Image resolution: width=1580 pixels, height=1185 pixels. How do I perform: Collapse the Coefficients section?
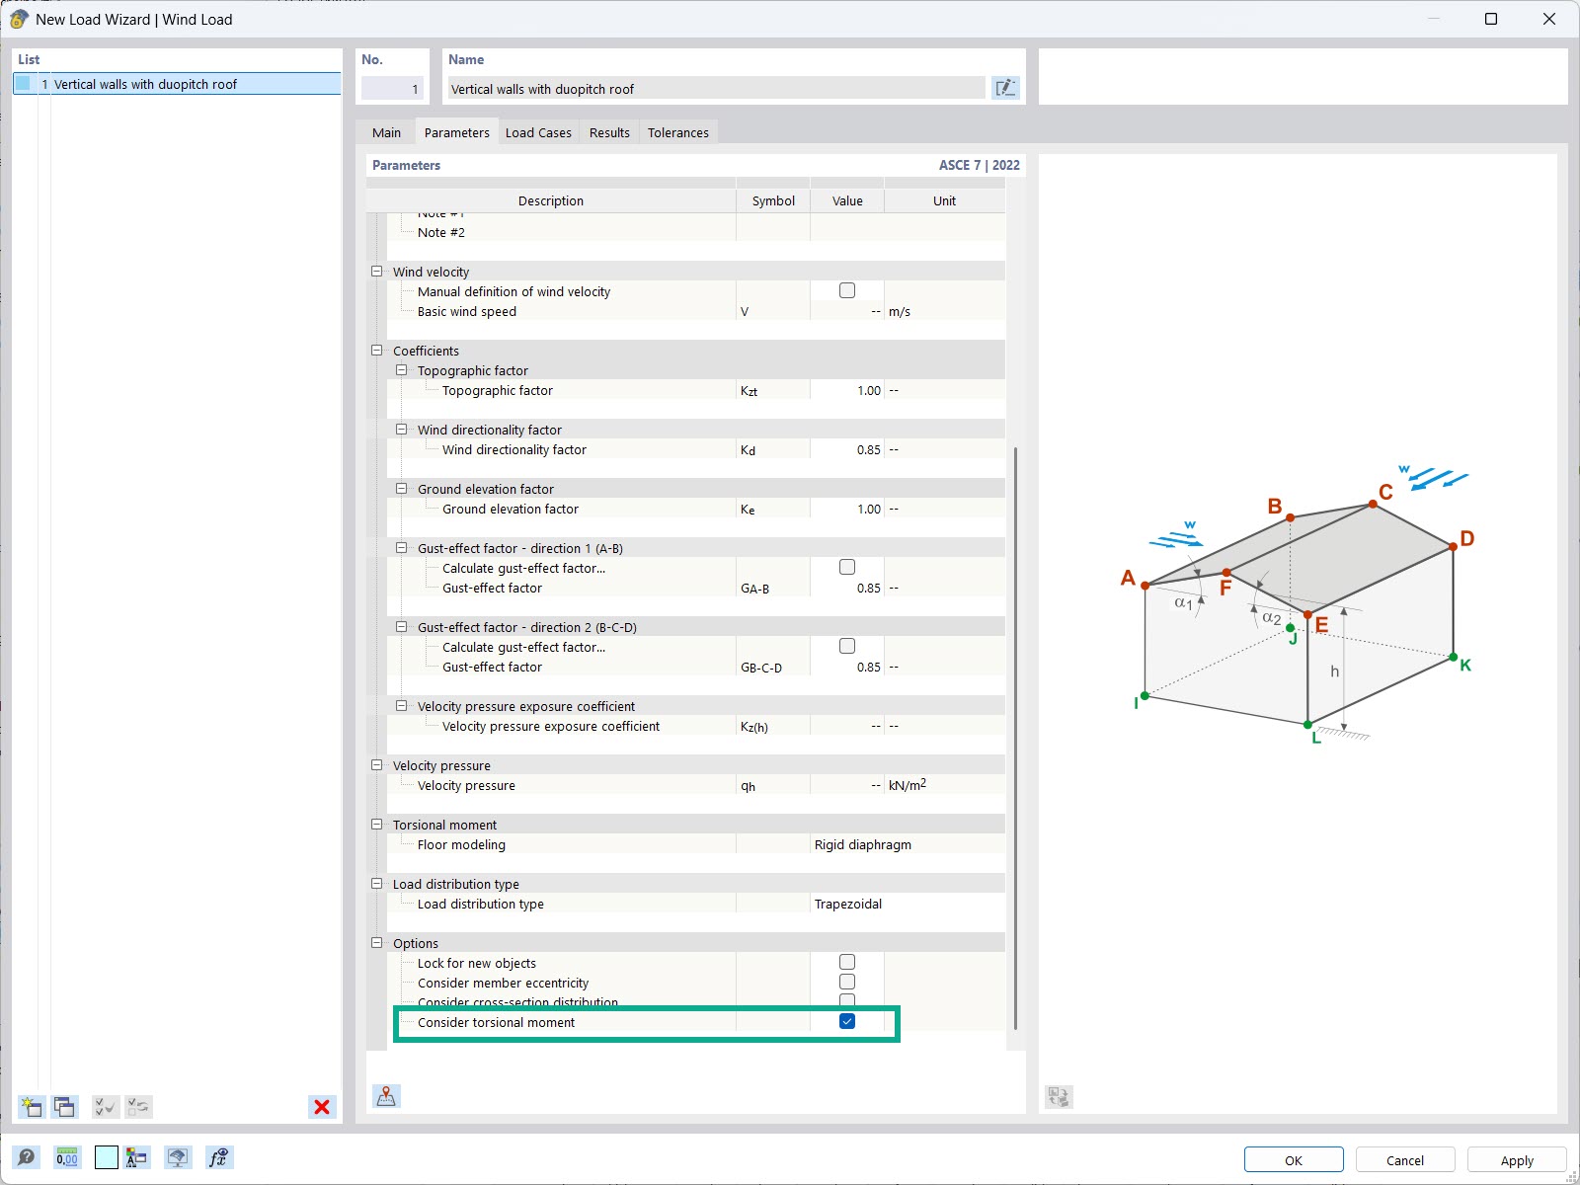tap(377, 350)
